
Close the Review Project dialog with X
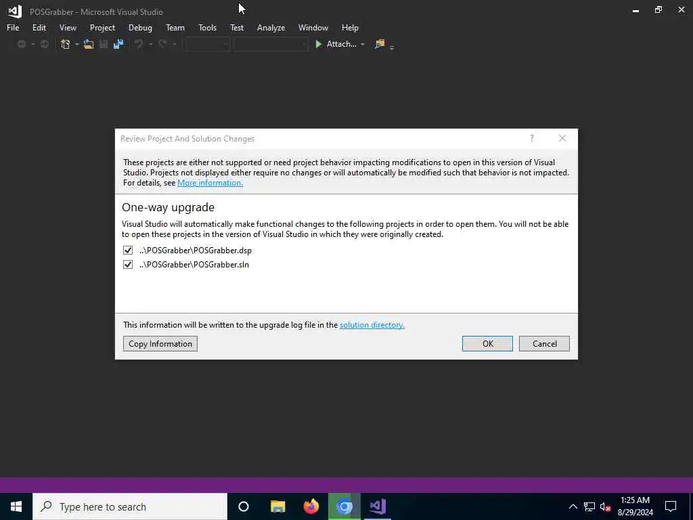(562, 138)
